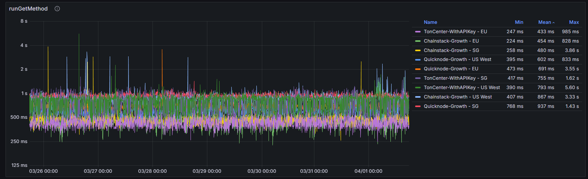Image resolution: width=588 pixels, height=179 pixels.
Task: Click the 03/27 00:00 x-axis label
Action: [x=98, y=171]
